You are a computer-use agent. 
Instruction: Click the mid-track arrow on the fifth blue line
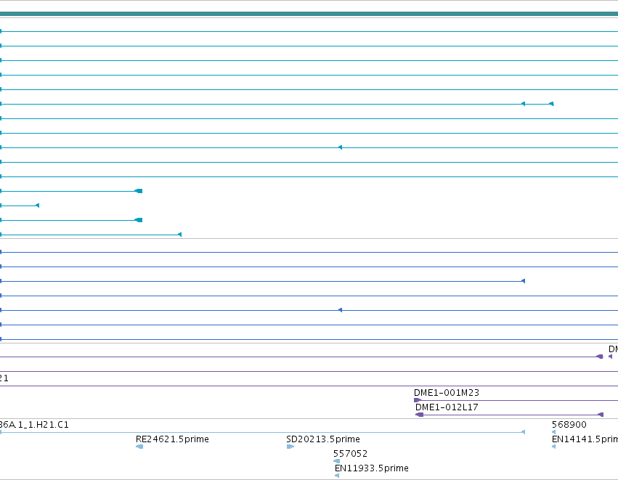point(340,310)
